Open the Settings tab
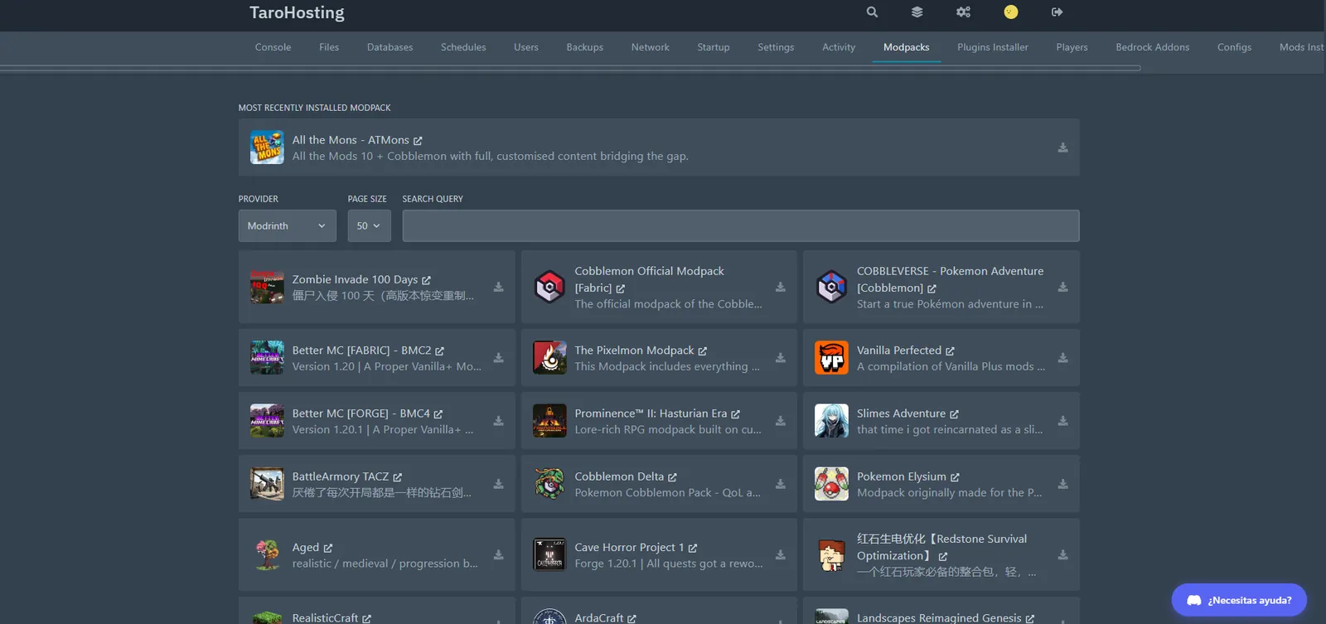Viewport: 1326px width, 624px height. (x=776, y=47)
